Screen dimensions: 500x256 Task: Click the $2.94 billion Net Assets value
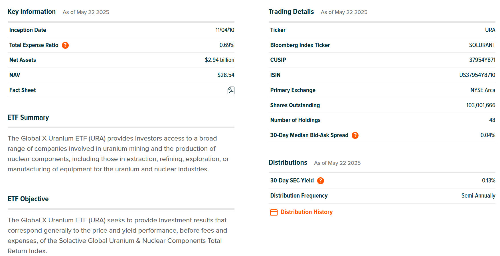(x=219, y=60)
